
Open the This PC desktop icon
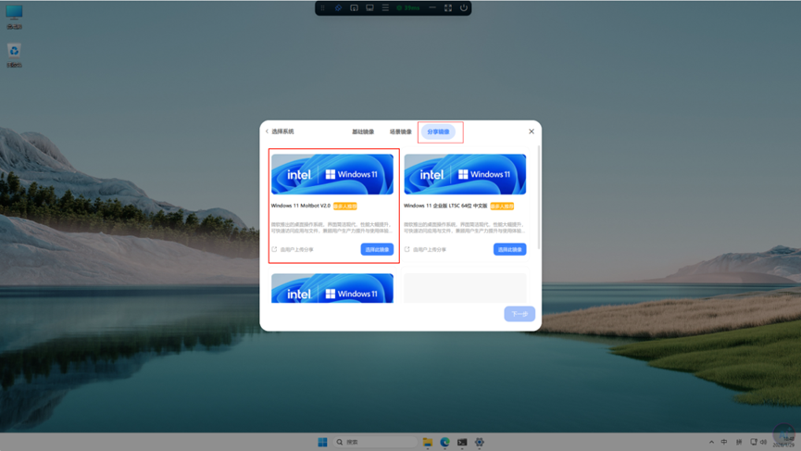pyautogui.click(x=14, y=17)
